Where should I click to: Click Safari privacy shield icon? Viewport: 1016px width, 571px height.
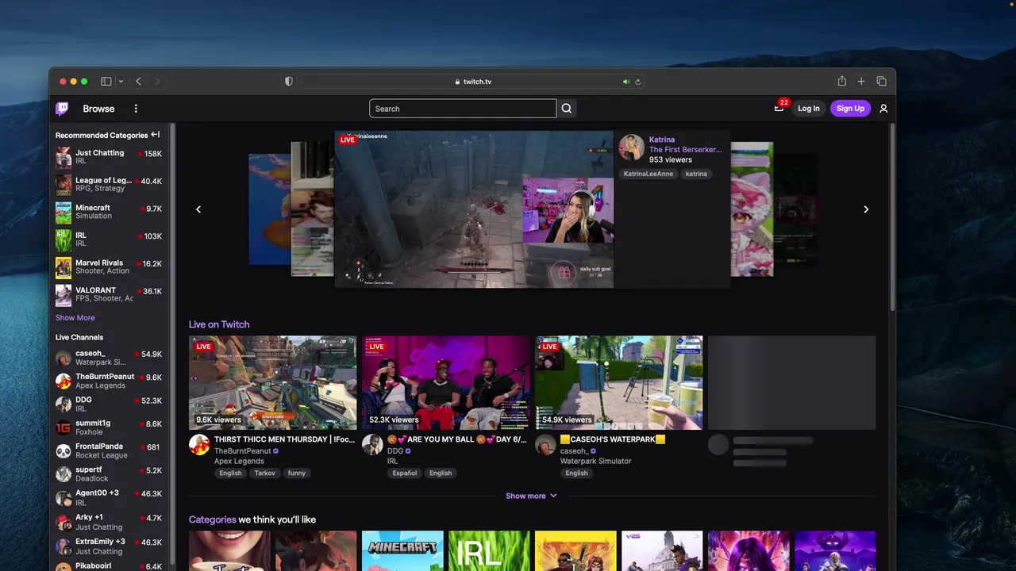288,81
